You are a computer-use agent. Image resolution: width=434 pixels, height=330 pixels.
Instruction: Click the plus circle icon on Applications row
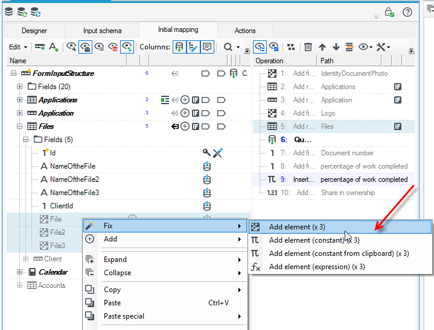point(185,100)
